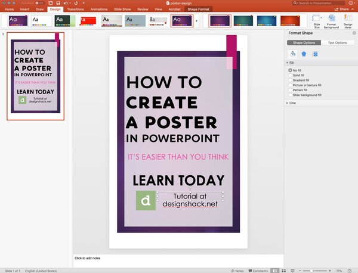This screenshot has height=273, width=358.
Task: Select the Fill & Line icon
Action: [x=293, y=54]
